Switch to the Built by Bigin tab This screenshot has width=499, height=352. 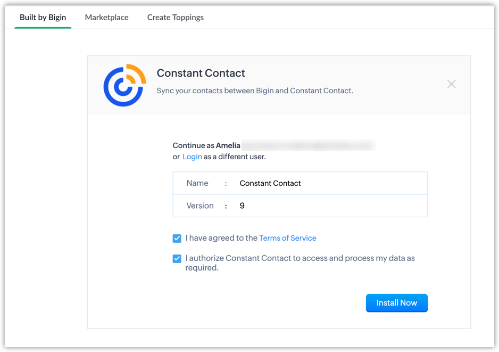coord(43,17)
